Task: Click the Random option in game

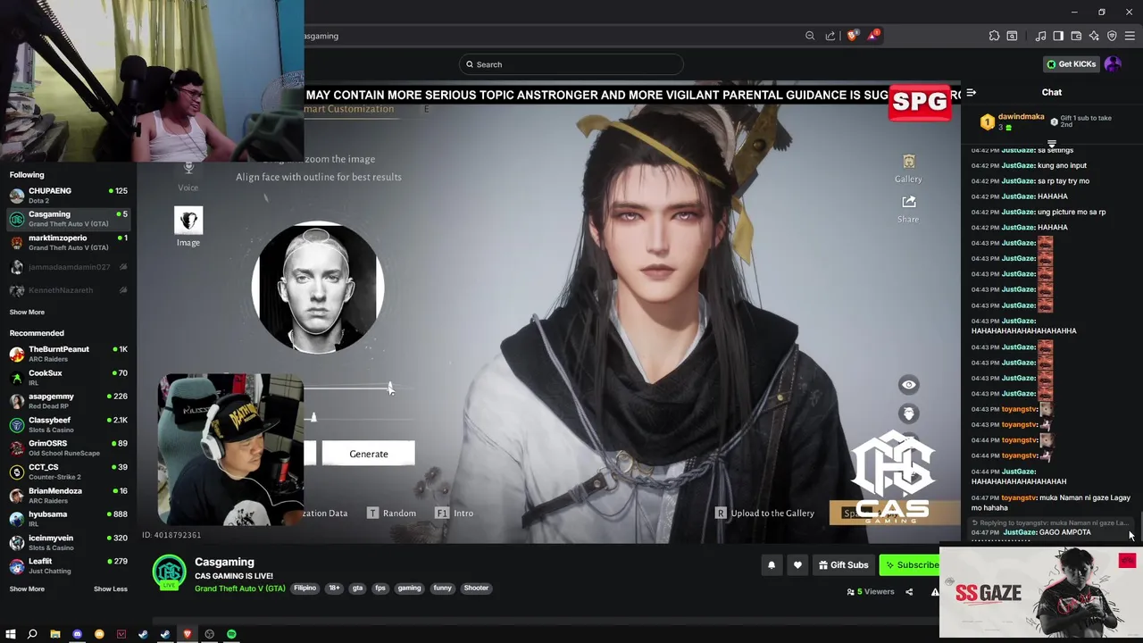Action: (x=391, y=513)
